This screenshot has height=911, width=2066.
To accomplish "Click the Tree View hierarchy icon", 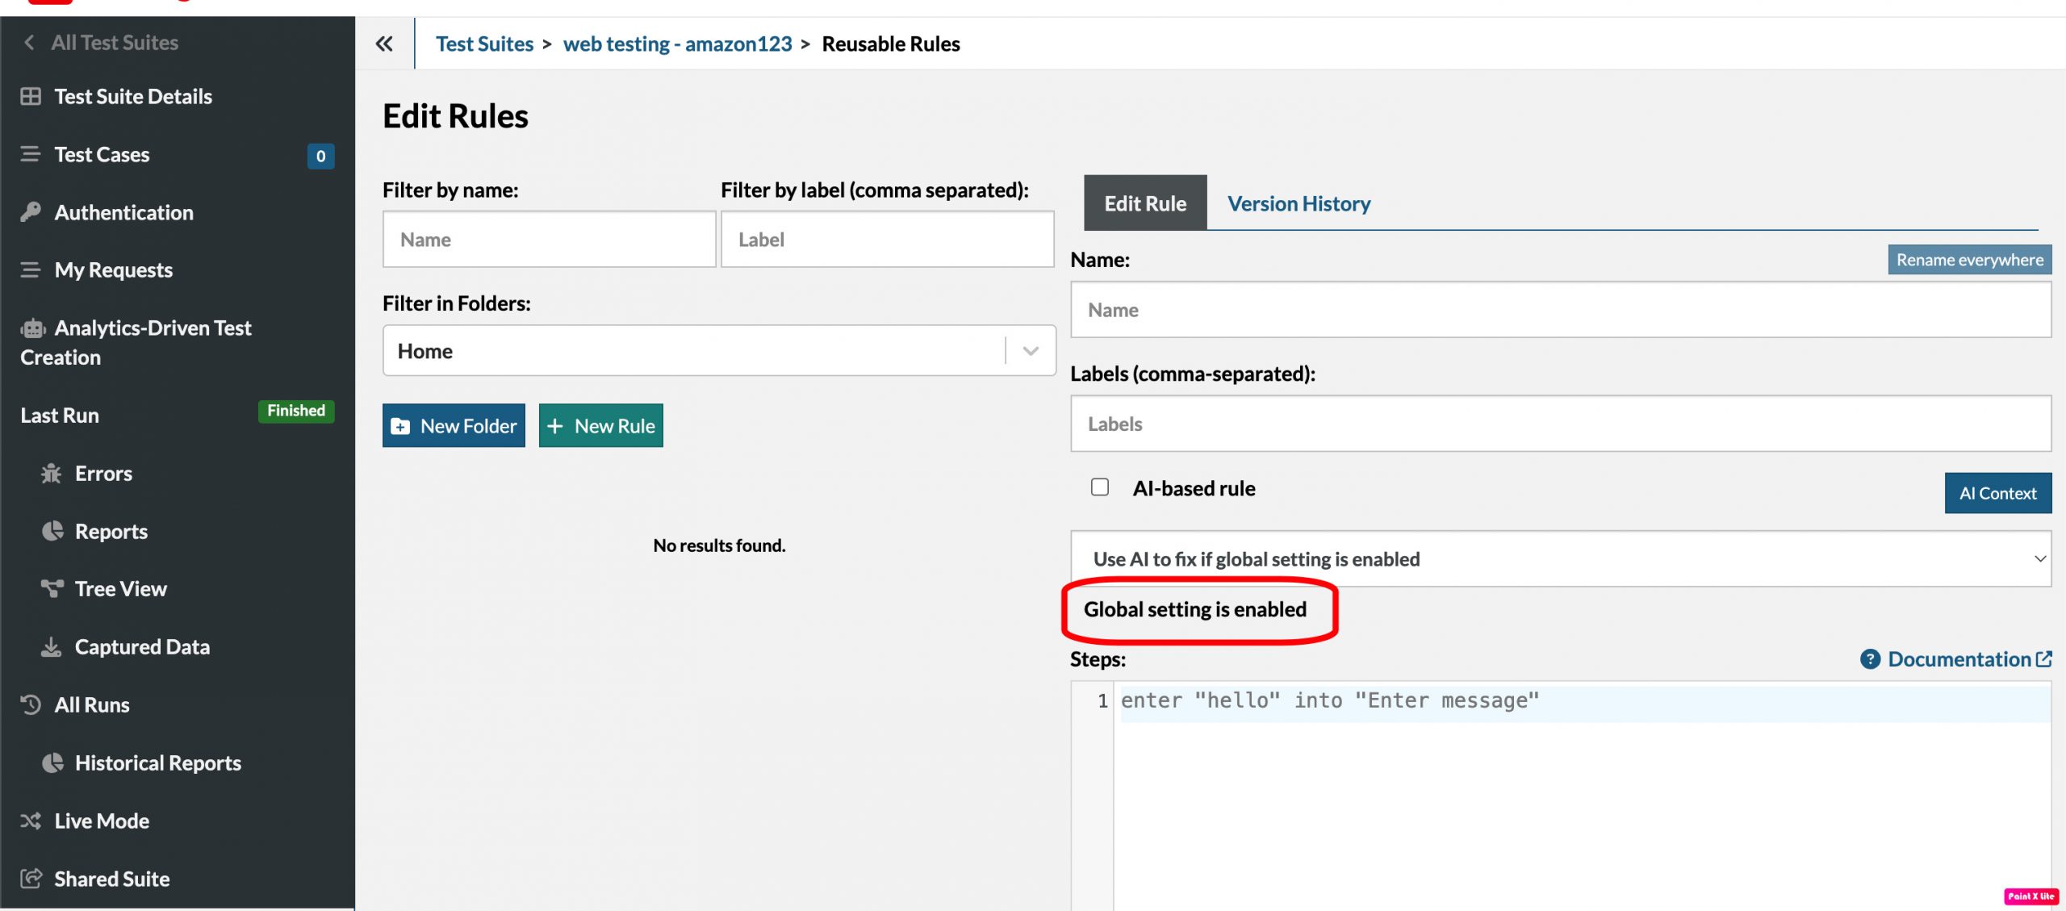I will coord(52,589).
